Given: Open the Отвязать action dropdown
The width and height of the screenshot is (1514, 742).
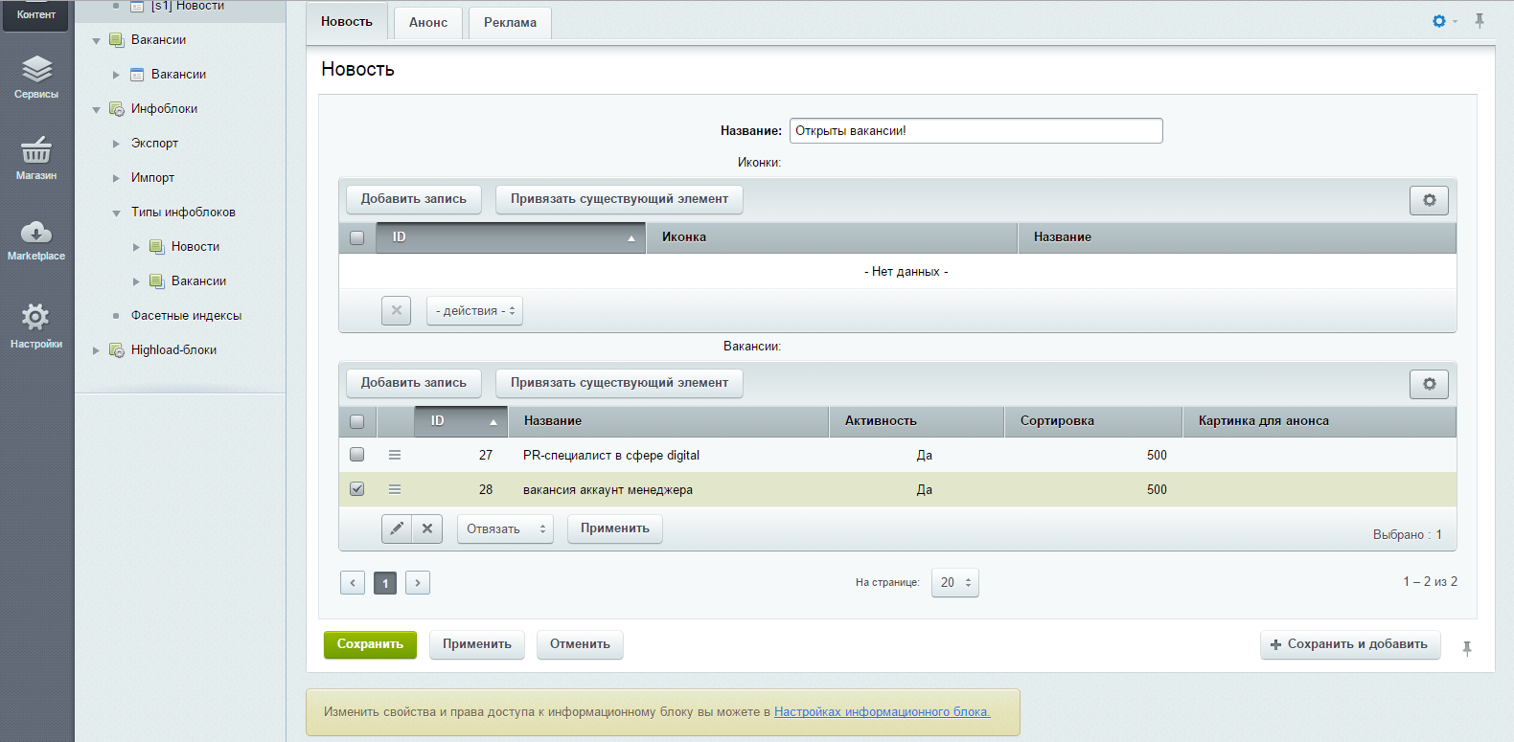Looking at the screenshot, I should tap(505, 528).
